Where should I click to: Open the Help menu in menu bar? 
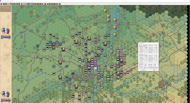(32, 2)
